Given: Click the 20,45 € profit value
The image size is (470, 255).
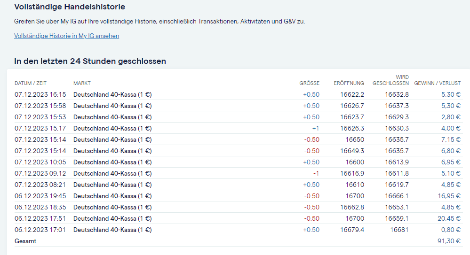Looking at the screenshot, I should click(x=449, y=218).
